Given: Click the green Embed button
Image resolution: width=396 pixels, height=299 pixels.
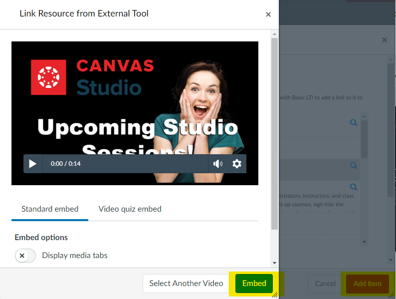Looking at the screenshot, I should click(254, 284).
